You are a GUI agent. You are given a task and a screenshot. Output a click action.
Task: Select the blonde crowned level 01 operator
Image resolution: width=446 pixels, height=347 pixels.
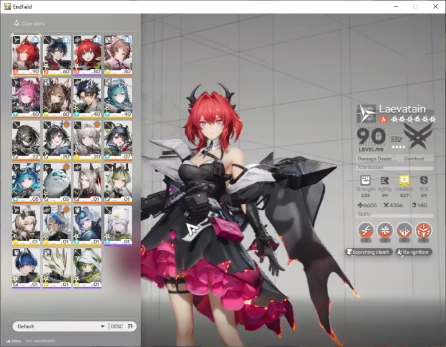[26, 225]
